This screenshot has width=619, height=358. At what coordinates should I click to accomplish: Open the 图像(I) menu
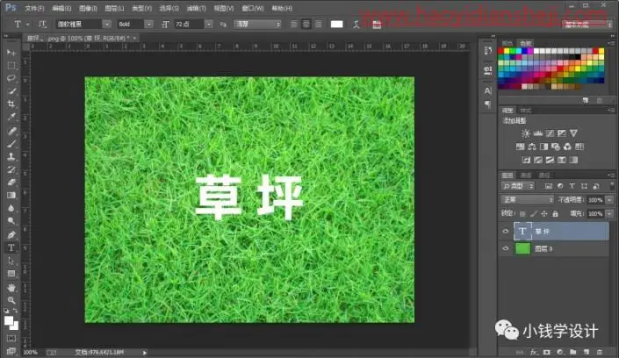(88, 8)
